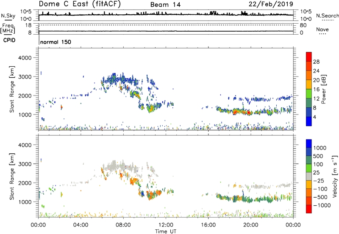Click the red top of power colorbar
The height and width of the screenshot is (234, 339).
309,57
